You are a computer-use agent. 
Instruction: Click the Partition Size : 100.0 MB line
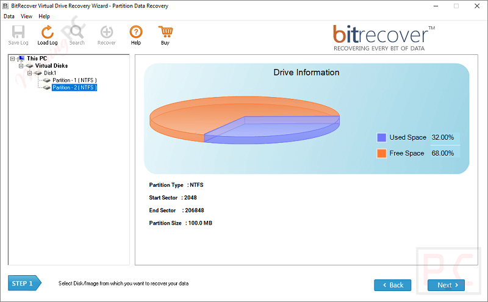pos(181,223)
